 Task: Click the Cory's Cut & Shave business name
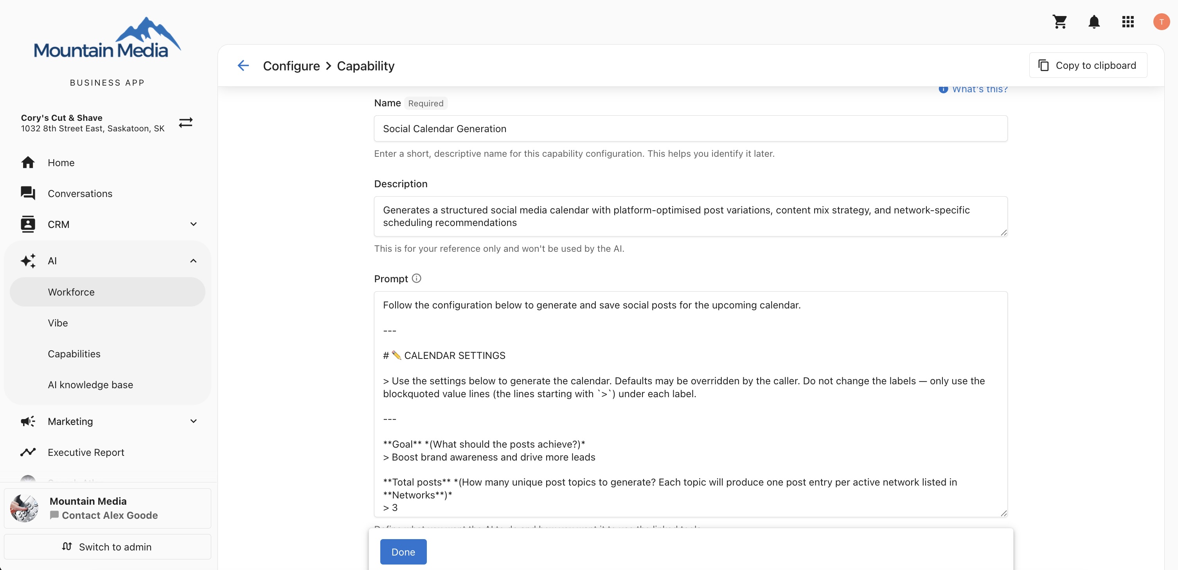pyautogui.click(x=62, y=117)
